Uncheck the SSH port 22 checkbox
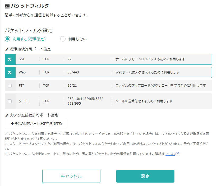This screenshot has width=217, height=186. click(x=10, y=59)
